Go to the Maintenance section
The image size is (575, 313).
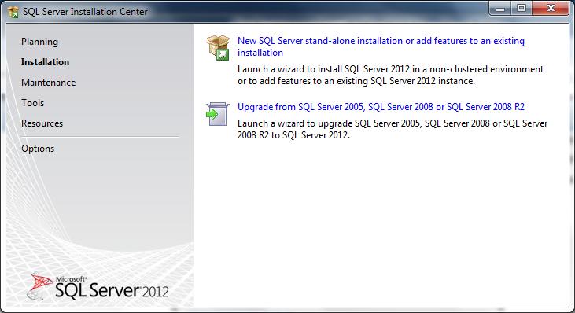tap(49, 83)
